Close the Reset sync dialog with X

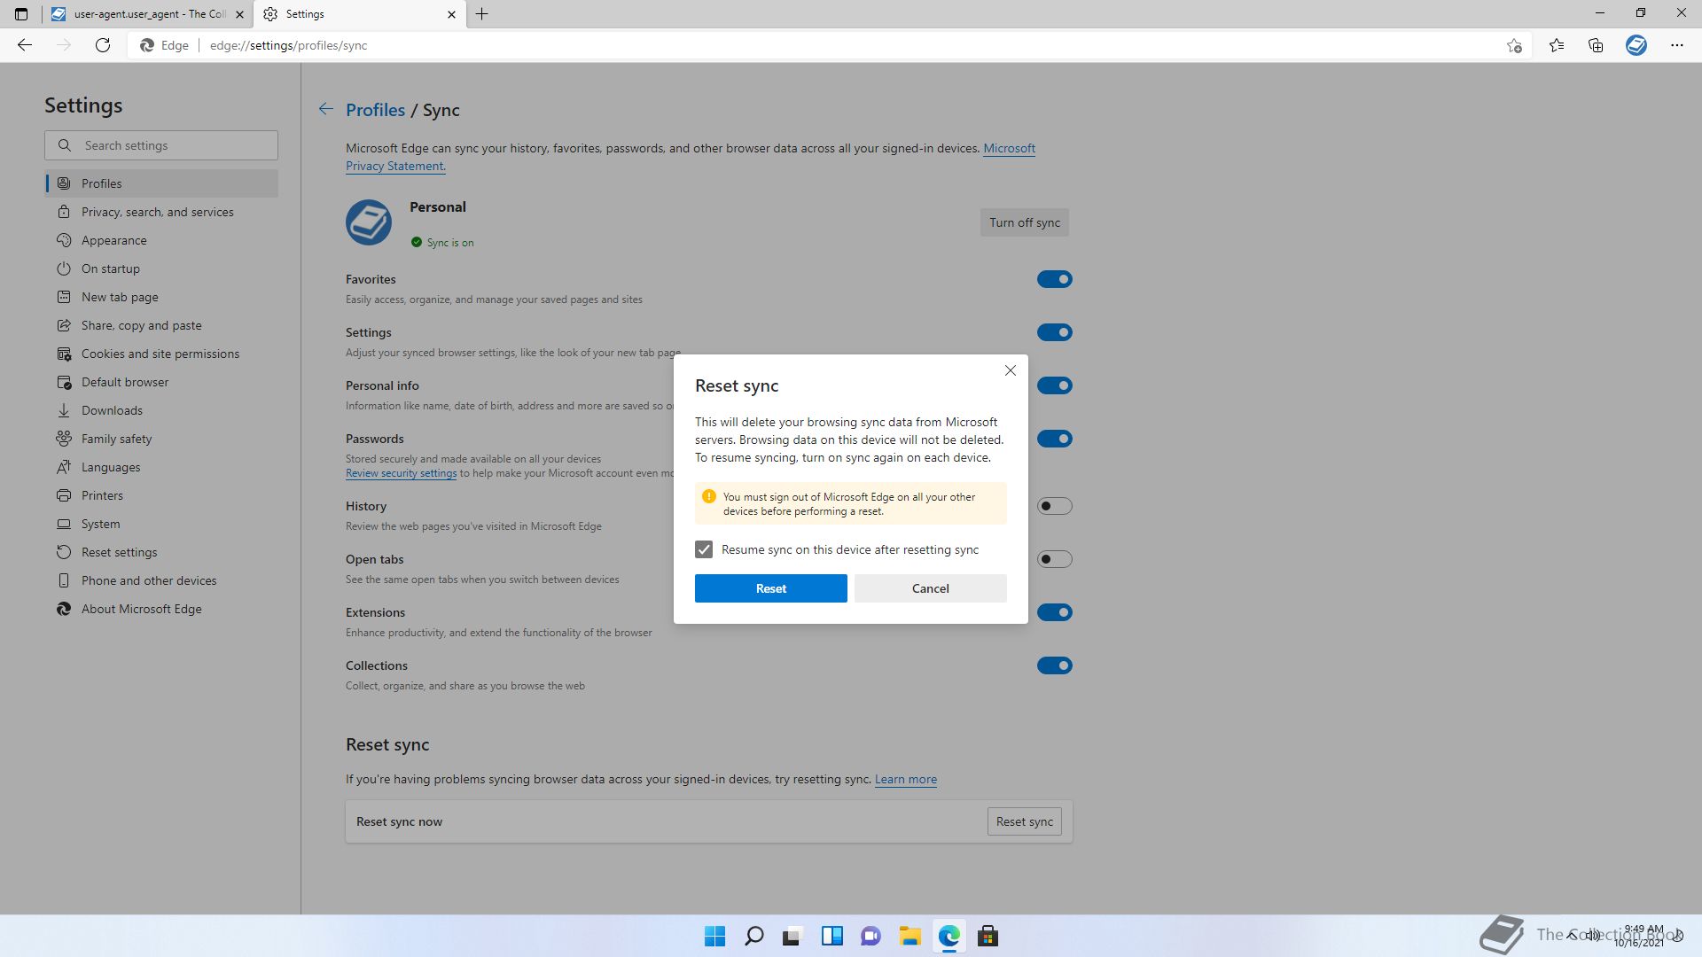point(1011,370)
